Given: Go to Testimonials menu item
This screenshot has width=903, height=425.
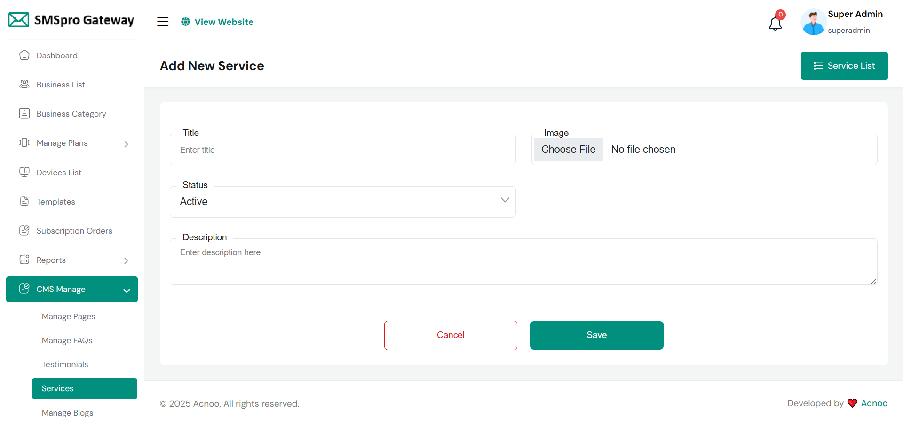Looking at the screenshot, I should pos(65,364).
